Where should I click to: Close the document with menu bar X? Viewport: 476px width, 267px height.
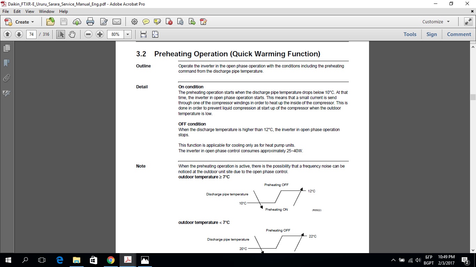[472, 11]
